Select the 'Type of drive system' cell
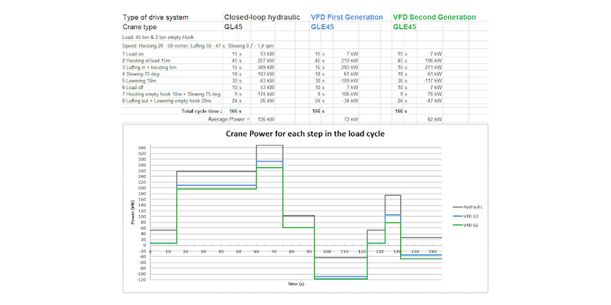 click(x=156, y=17)
